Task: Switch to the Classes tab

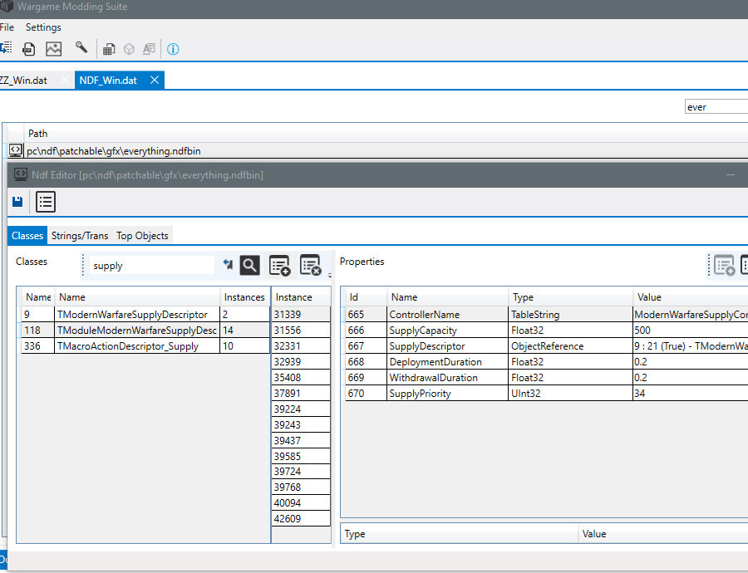Action: (27, 236)
